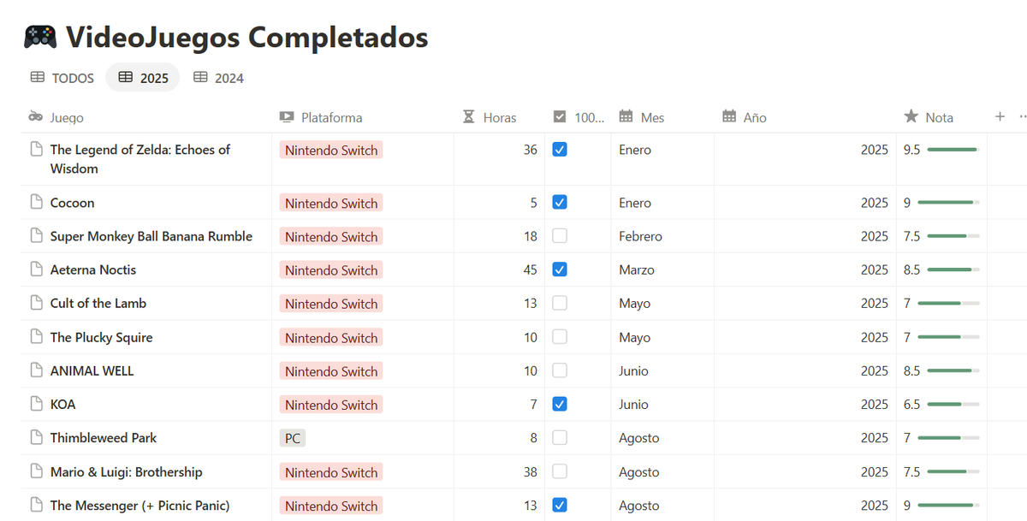
Task: Switch to the 2024 view tab
Action: pyautogui.click(x=218, y=78)
